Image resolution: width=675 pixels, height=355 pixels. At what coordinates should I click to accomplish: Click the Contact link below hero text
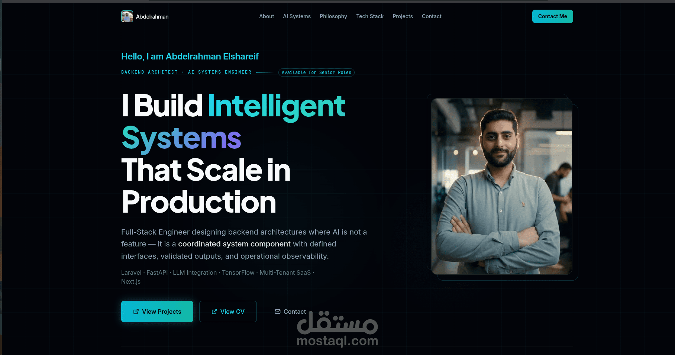290,312
